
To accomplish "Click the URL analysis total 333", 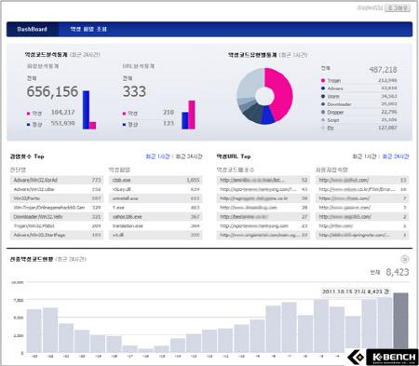I will (134, 91).
